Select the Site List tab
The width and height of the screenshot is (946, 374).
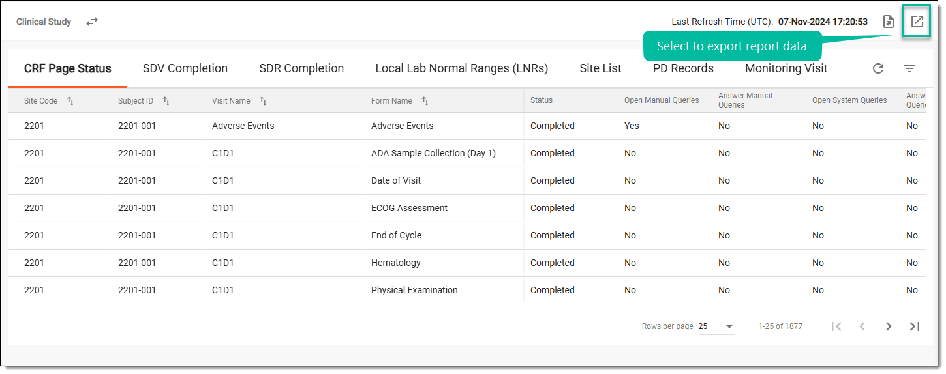(600, 68)
